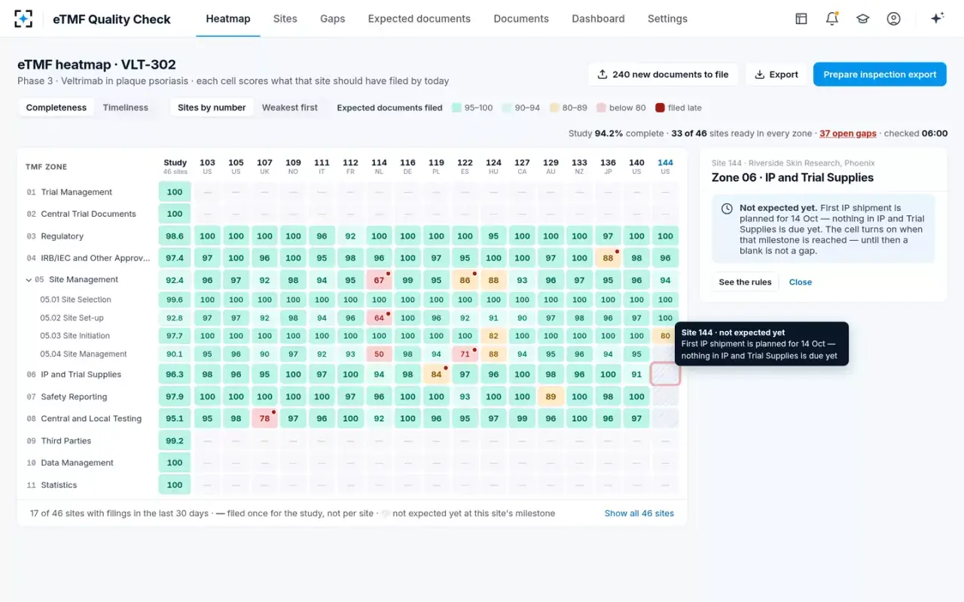Open the training graduation cap icon
This screenshot has height=602, width=964.
(863, 19)
